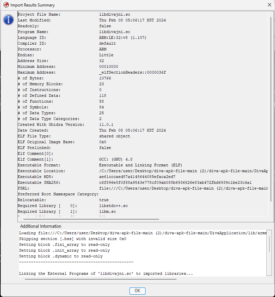
Task: Click the 'Loading file:///C:/Users...' log line
Action: (143, 233)
